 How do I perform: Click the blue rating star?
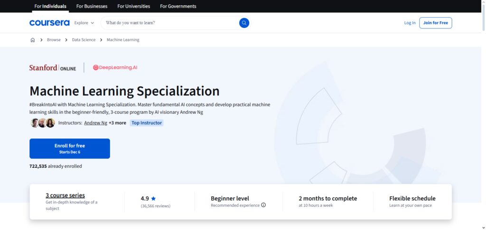(153, 198)
